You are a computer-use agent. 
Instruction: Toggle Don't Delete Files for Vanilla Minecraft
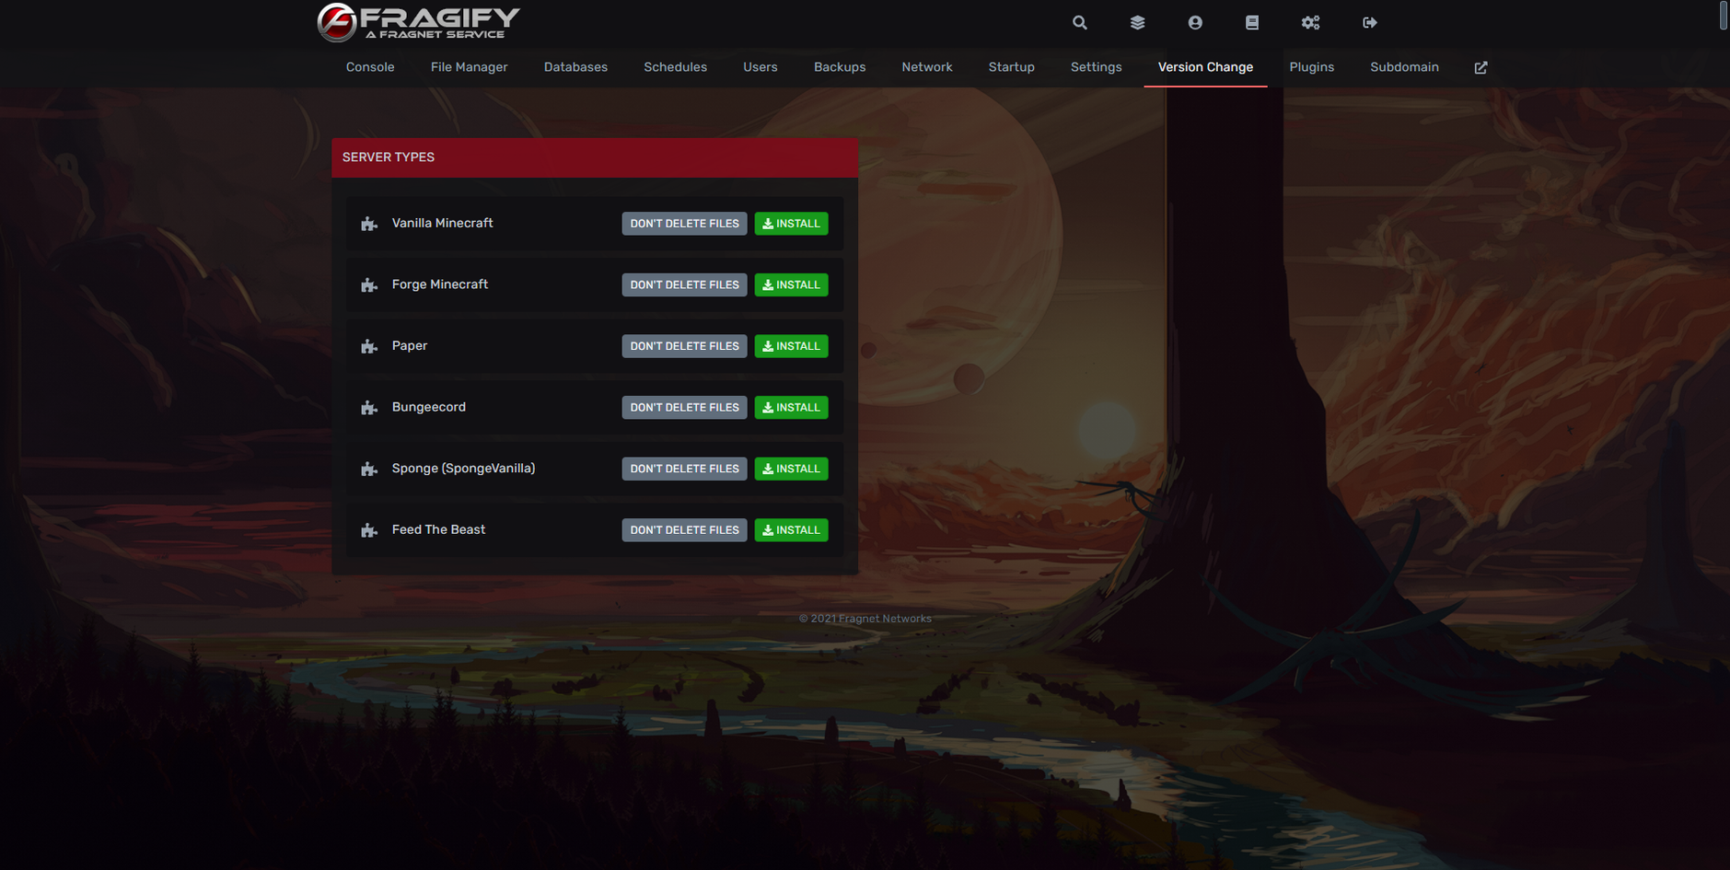(684, 224)
